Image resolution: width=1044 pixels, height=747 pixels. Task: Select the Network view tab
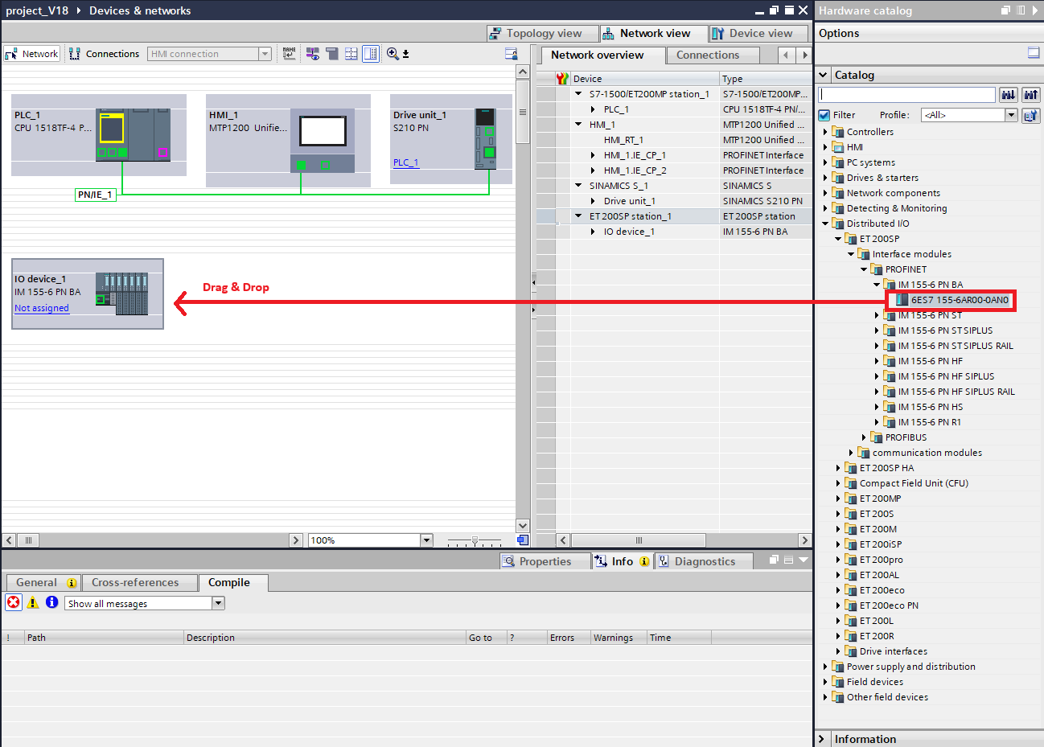click(x=654, y=33)
